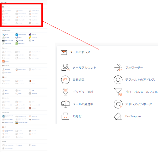Click the メールアドレス section envelope icon
Viewport: 158px width, 152px height.
click(64, 52)
